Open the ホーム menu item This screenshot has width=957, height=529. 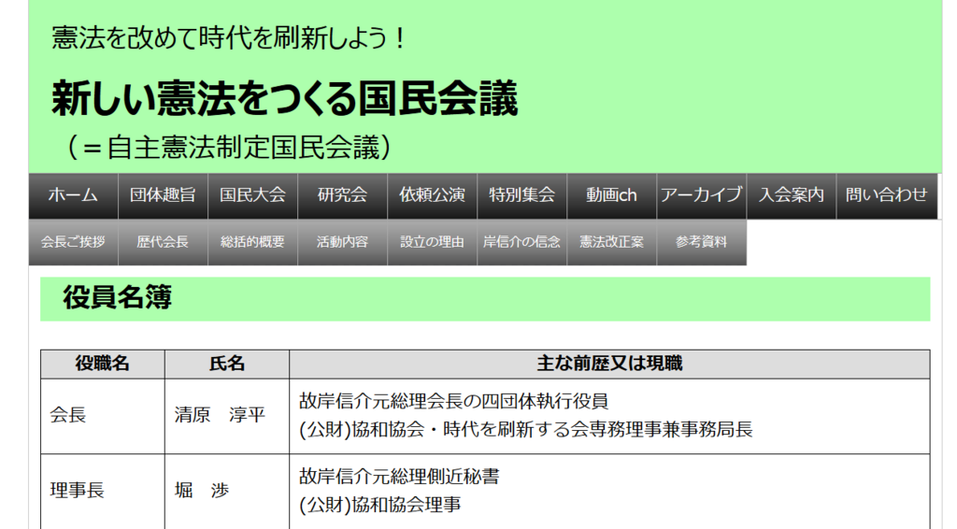click(73, 196)
